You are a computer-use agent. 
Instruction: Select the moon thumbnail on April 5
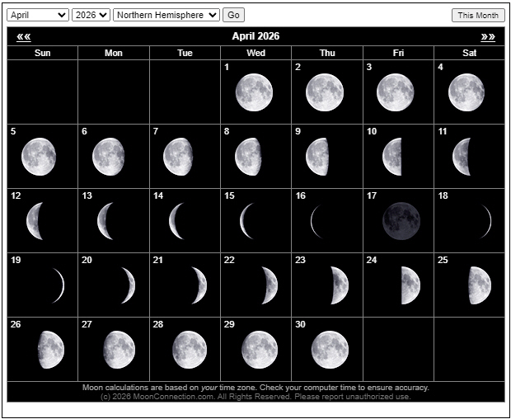39,157
